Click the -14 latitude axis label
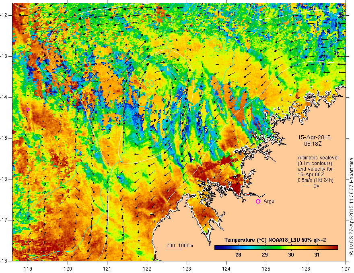The height and width of the screenshot is (273, 354). click(x=4, y=97)
